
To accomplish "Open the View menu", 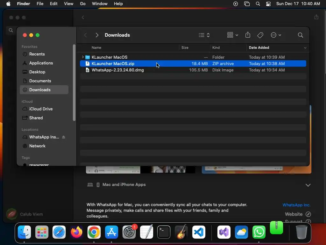I will [69, 4].
